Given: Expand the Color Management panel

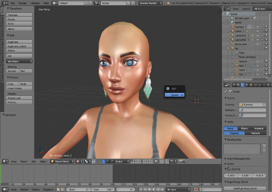Looking at the screenshot, I should pyautogui.click(x=238, y=159).
